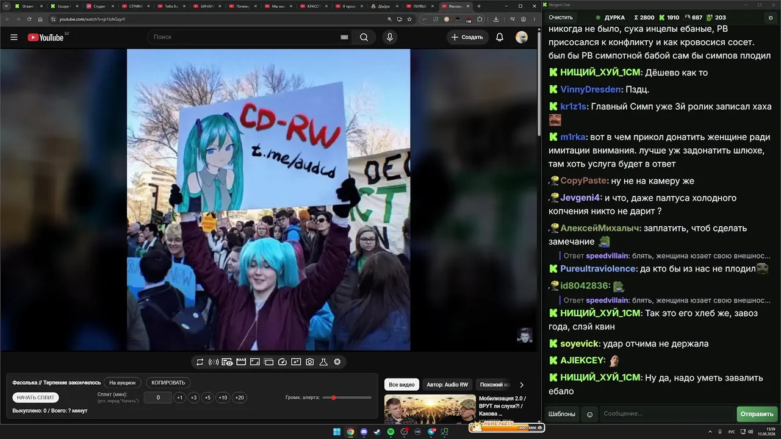Add 20 minutes with the +20 button

click(240, 398)
